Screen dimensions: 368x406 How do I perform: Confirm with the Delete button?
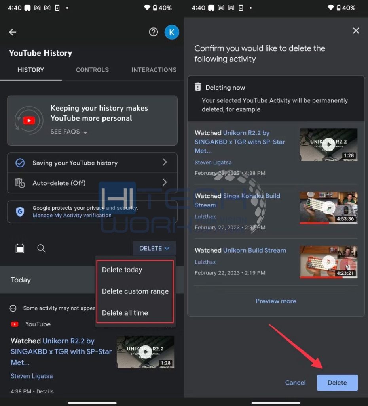(x=337, y=383)
